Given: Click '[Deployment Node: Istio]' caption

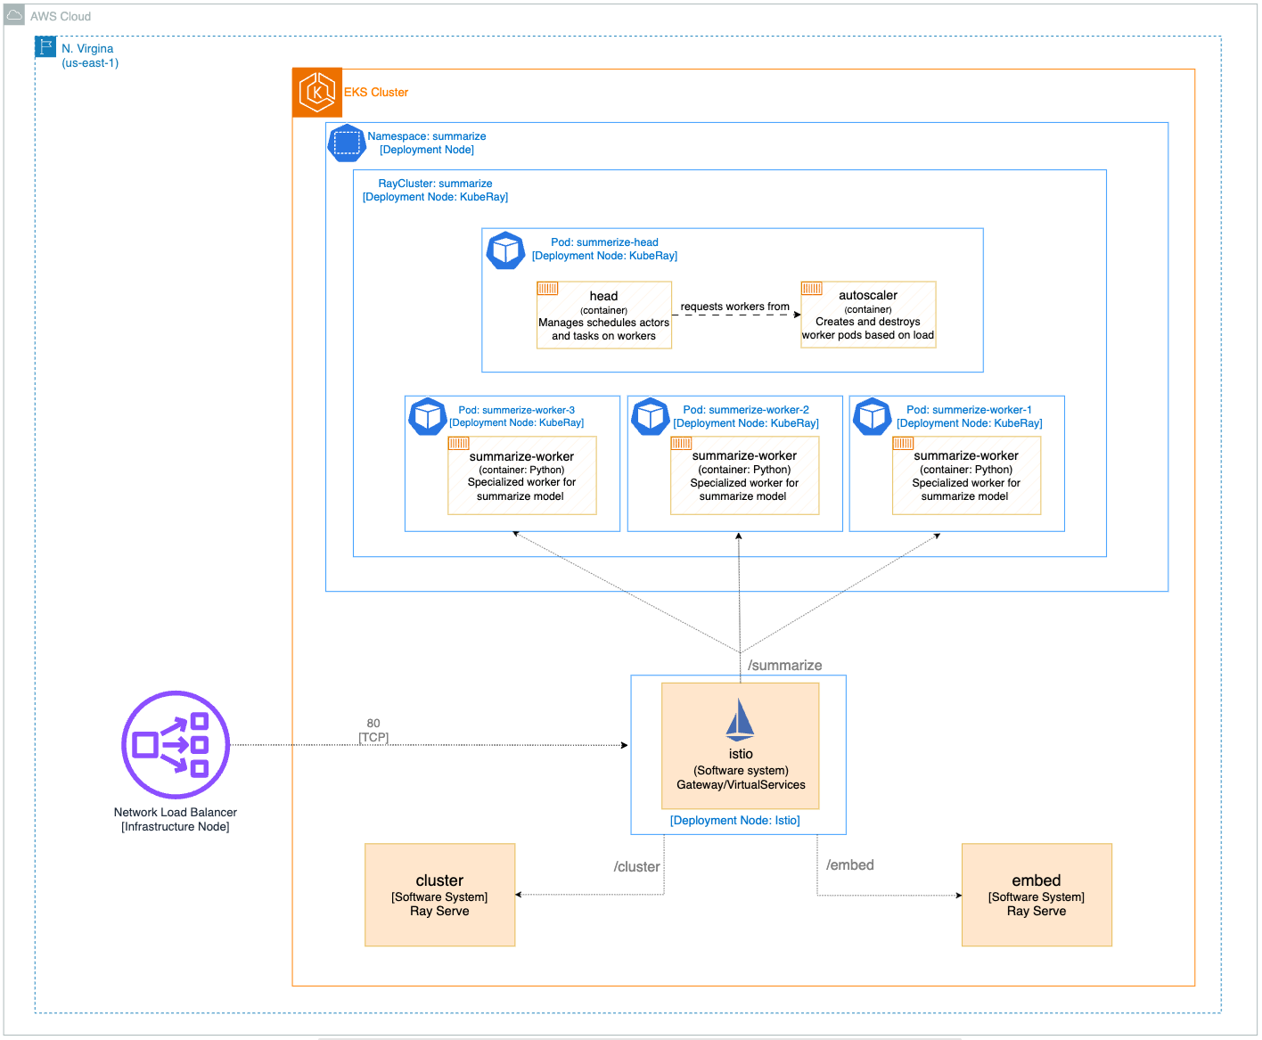Looking at the screenshot, I should coord(735,821).
